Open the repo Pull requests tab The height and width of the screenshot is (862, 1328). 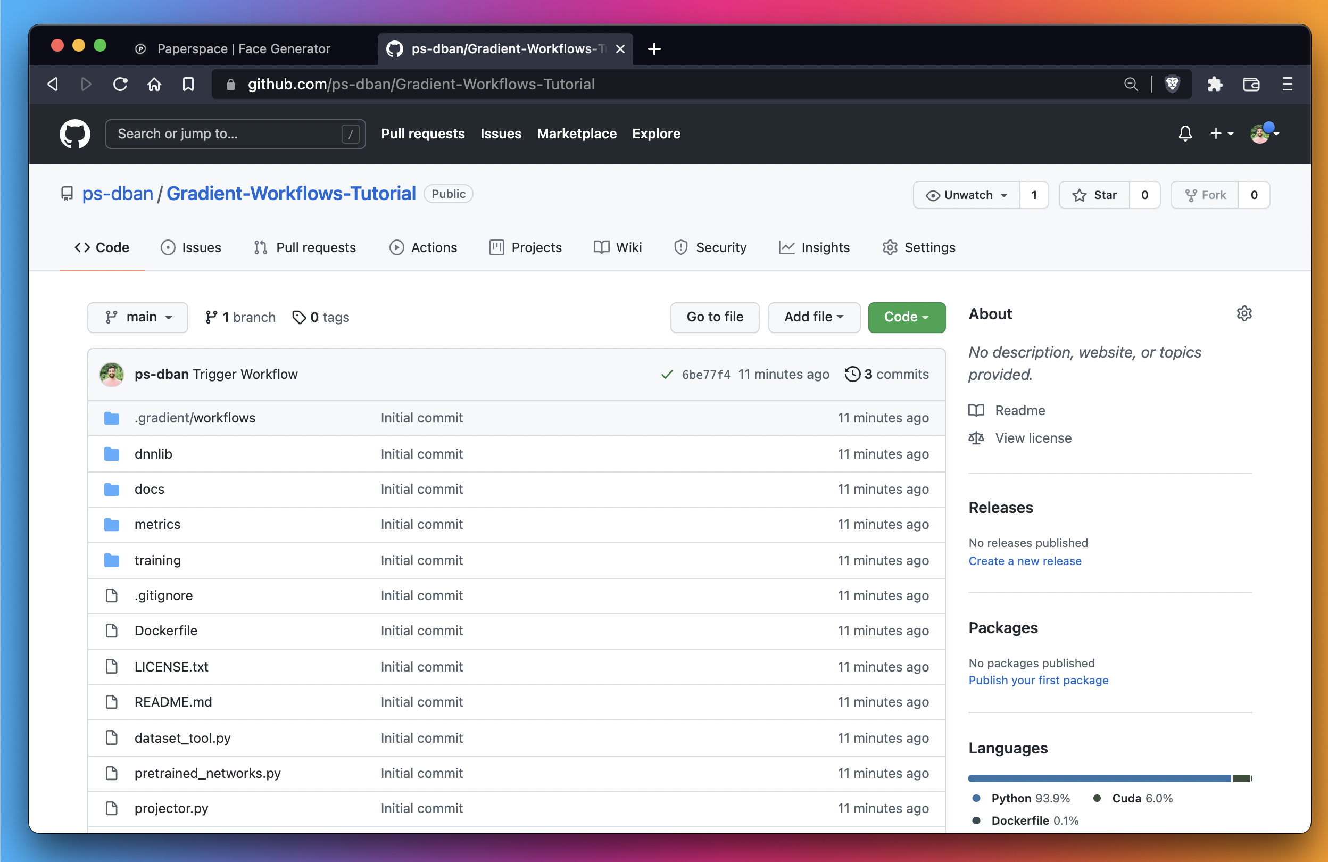click(x=305, y=247)
